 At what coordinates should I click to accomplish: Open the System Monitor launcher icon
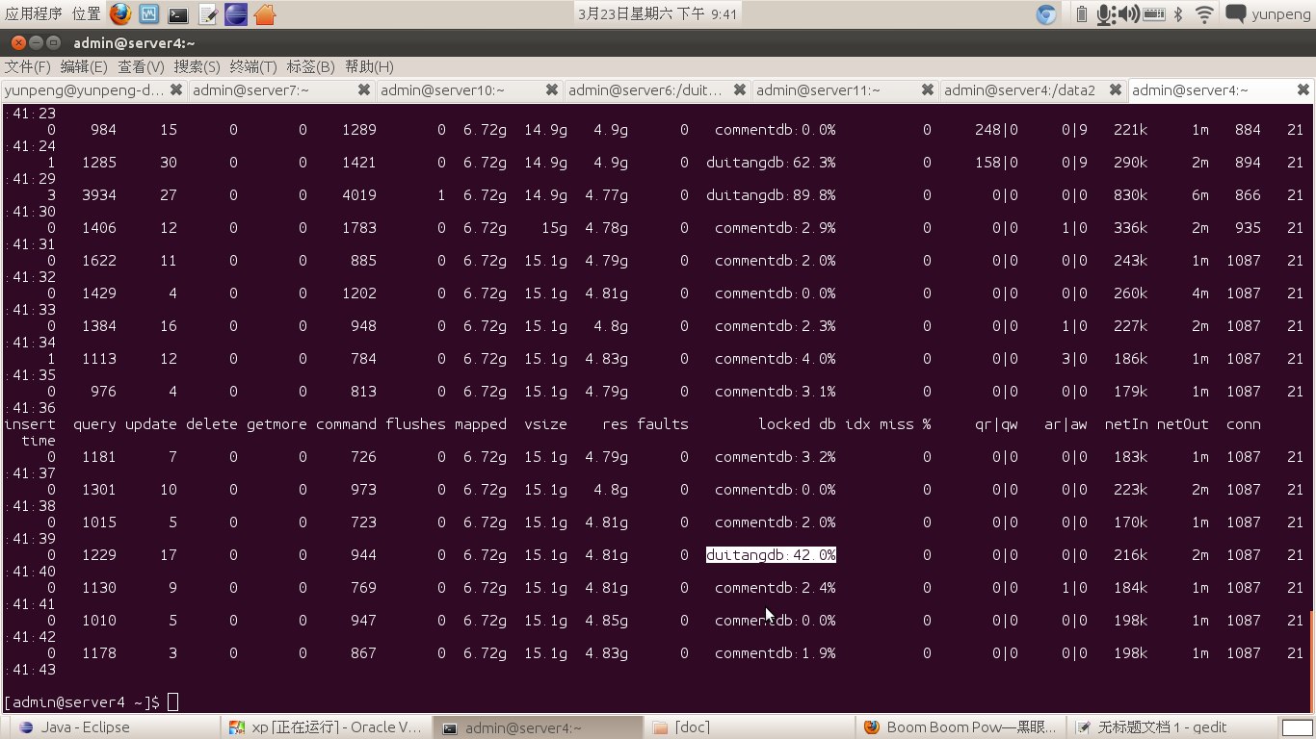click(x=149, y=14)
